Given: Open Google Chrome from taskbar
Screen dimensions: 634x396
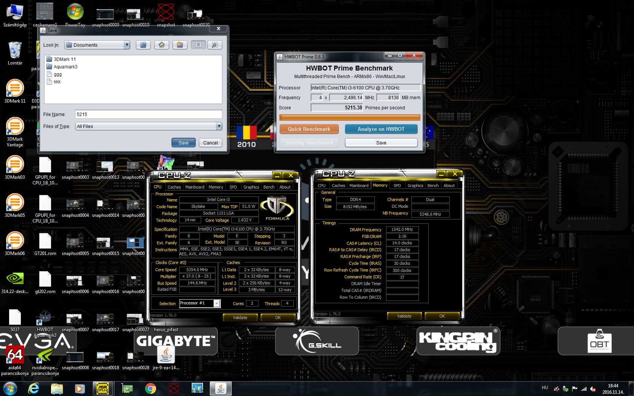Looking at the screenshot, I should [151, 388].
